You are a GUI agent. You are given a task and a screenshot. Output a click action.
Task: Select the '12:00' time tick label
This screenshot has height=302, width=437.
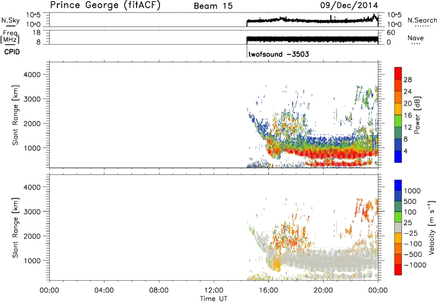pos(214,291)
